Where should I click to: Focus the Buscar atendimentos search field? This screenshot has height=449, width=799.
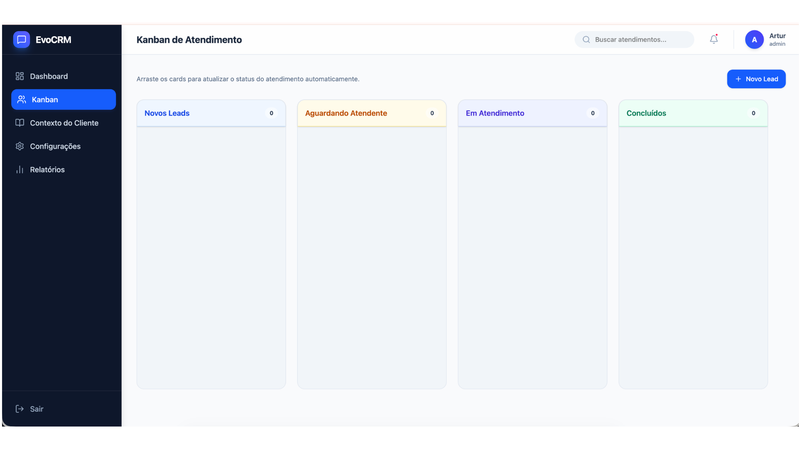pyautogui.click(x=641, y=39)
